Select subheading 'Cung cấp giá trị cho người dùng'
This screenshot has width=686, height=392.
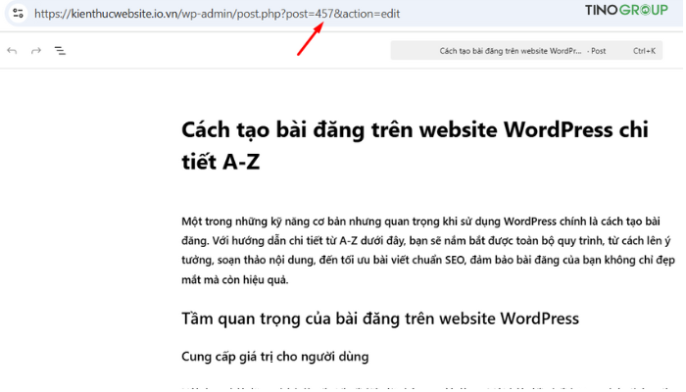pos(274,357)
